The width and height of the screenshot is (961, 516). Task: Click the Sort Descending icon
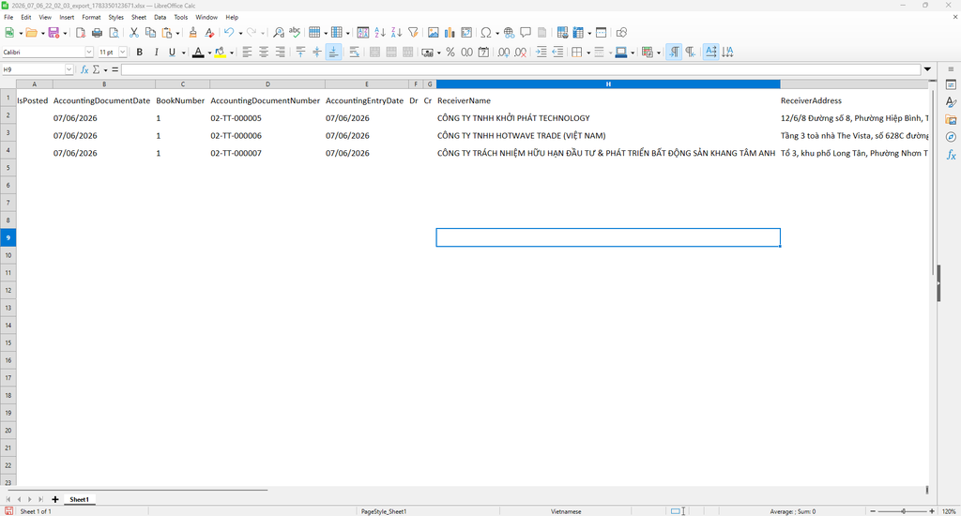[x=397, y=33]
